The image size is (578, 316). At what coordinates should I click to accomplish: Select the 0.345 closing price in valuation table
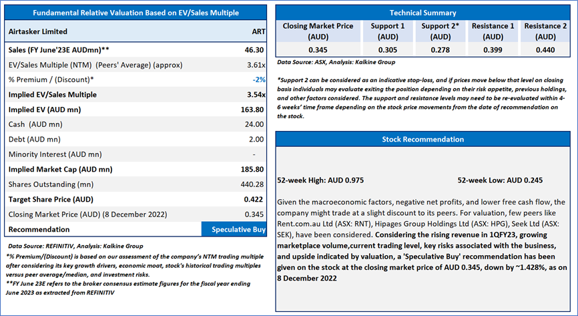254,214
